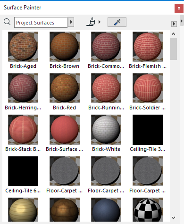Click the scrollbar up arrow

(x=174, y=34)
